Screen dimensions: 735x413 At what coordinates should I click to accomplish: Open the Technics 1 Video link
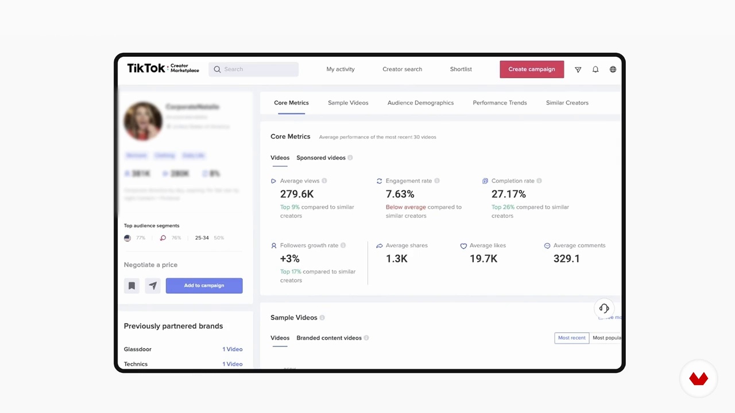pos(233,364)
